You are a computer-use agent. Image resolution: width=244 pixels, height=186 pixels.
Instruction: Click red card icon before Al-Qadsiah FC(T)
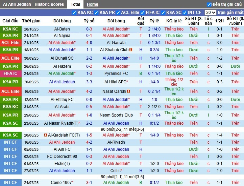coord(46,135)
